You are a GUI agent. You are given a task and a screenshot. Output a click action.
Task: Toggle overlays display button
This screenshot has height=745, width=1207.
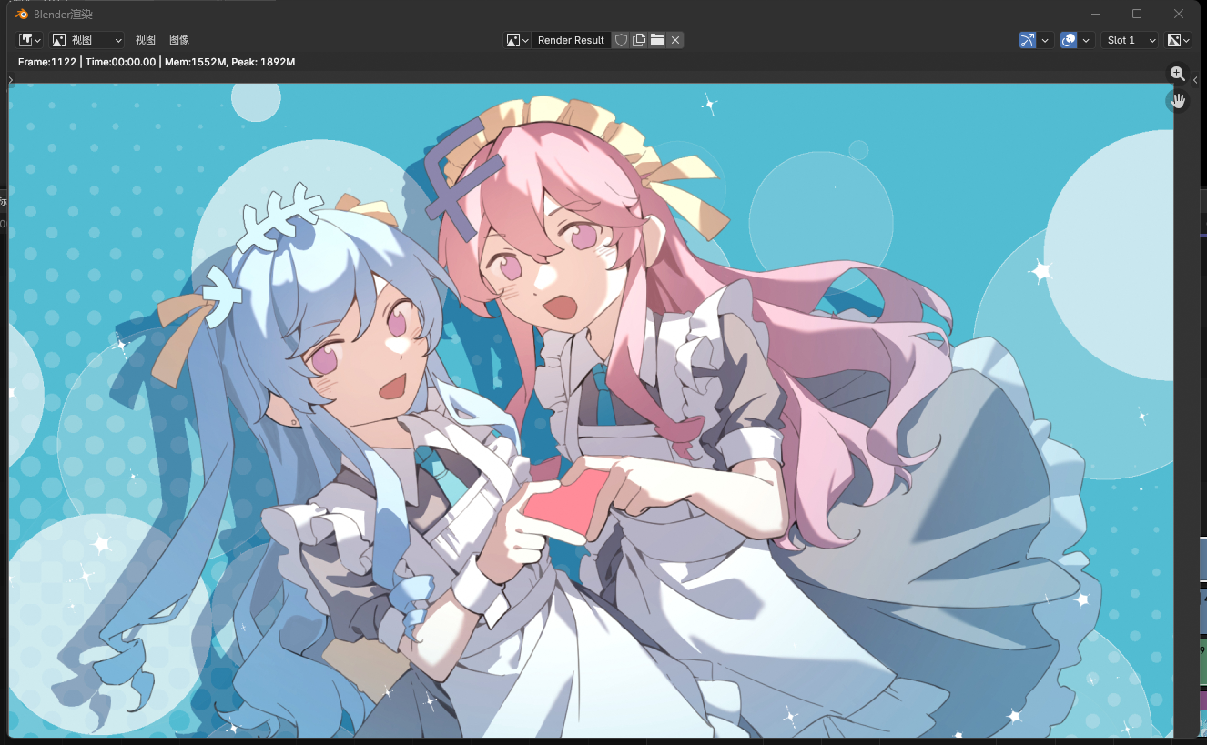pyautogui.click(x=1069, y=40)
